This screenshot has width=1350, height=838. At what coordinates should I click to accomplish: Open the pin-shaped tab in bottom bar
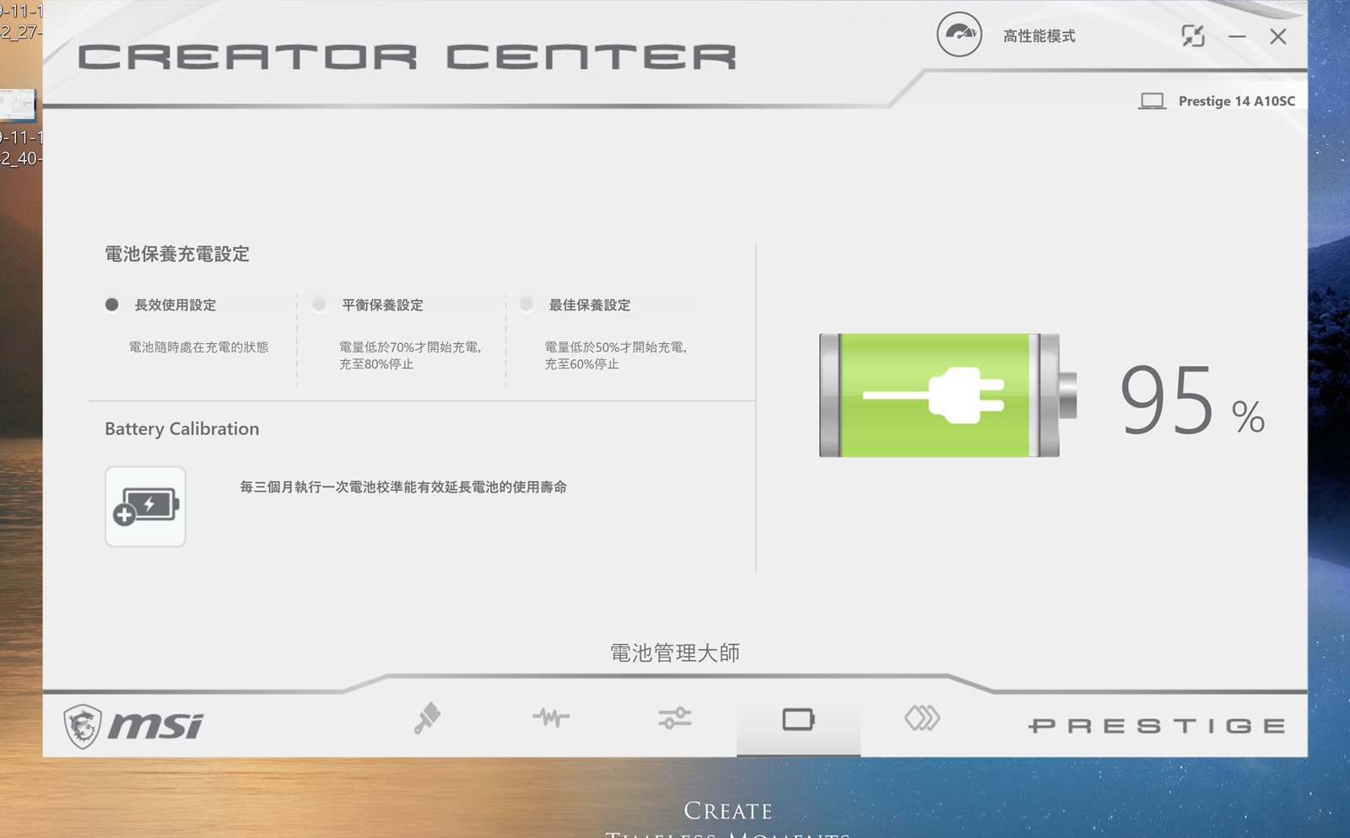427,718
